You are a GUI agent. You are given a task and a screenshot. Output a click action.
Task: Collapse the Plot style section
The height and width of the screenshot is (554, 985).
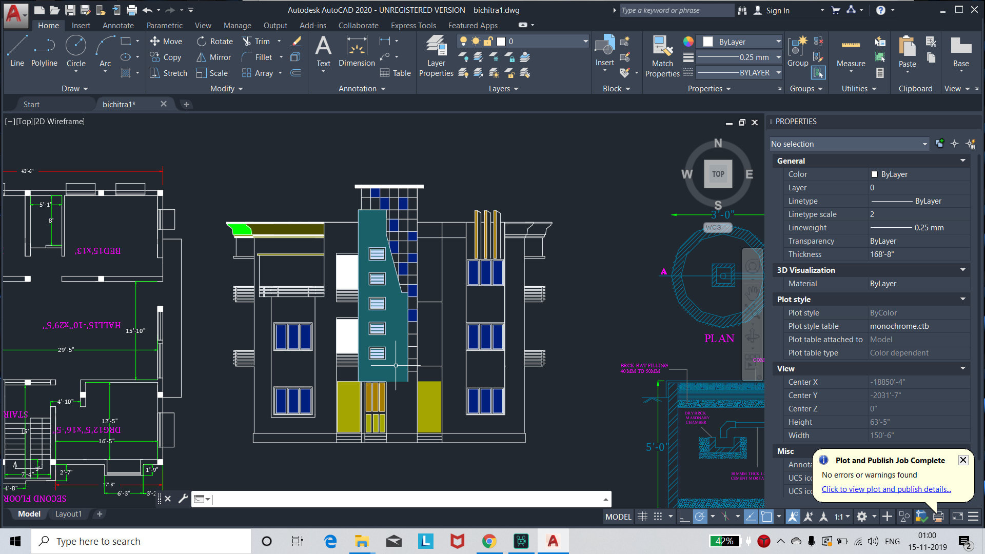coord(962,299)
